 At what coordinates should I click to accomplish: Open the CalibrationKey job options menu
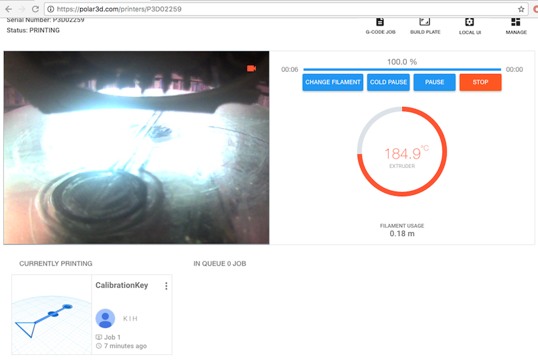point(166,286)
